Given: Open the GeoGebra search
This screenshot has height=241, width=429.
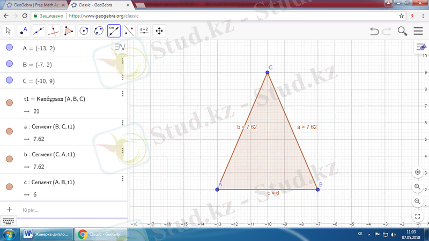Looking at the screenshot, I should point(402,31).
